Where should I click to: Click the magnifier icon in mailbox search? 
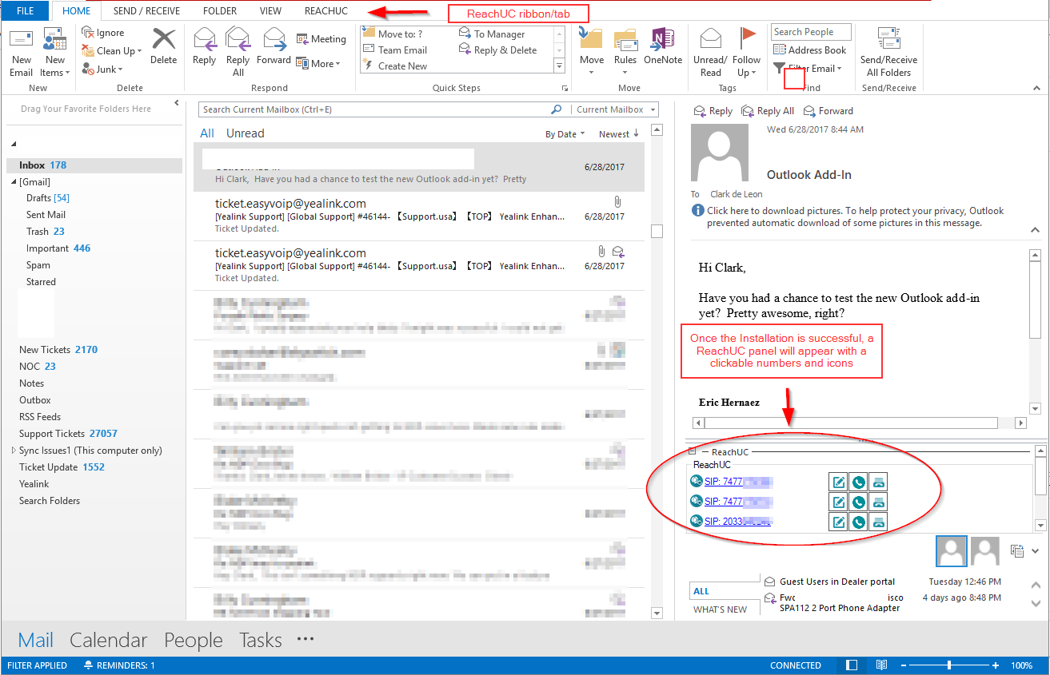(x=557, y=109)
